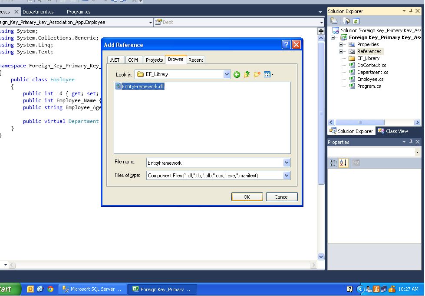Click the help question mark in Add Reference
425x296 pixels.
[286, 44]
